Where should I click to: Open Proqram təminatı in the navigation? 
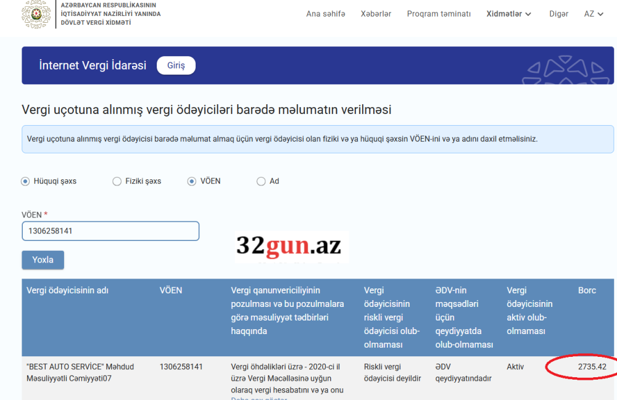439,14
